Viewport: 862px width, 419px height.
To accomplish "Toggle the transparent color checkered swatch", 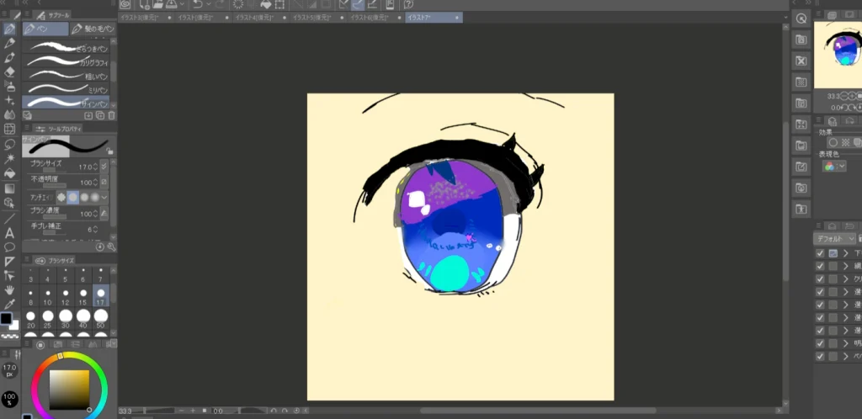I will (9, 336).
